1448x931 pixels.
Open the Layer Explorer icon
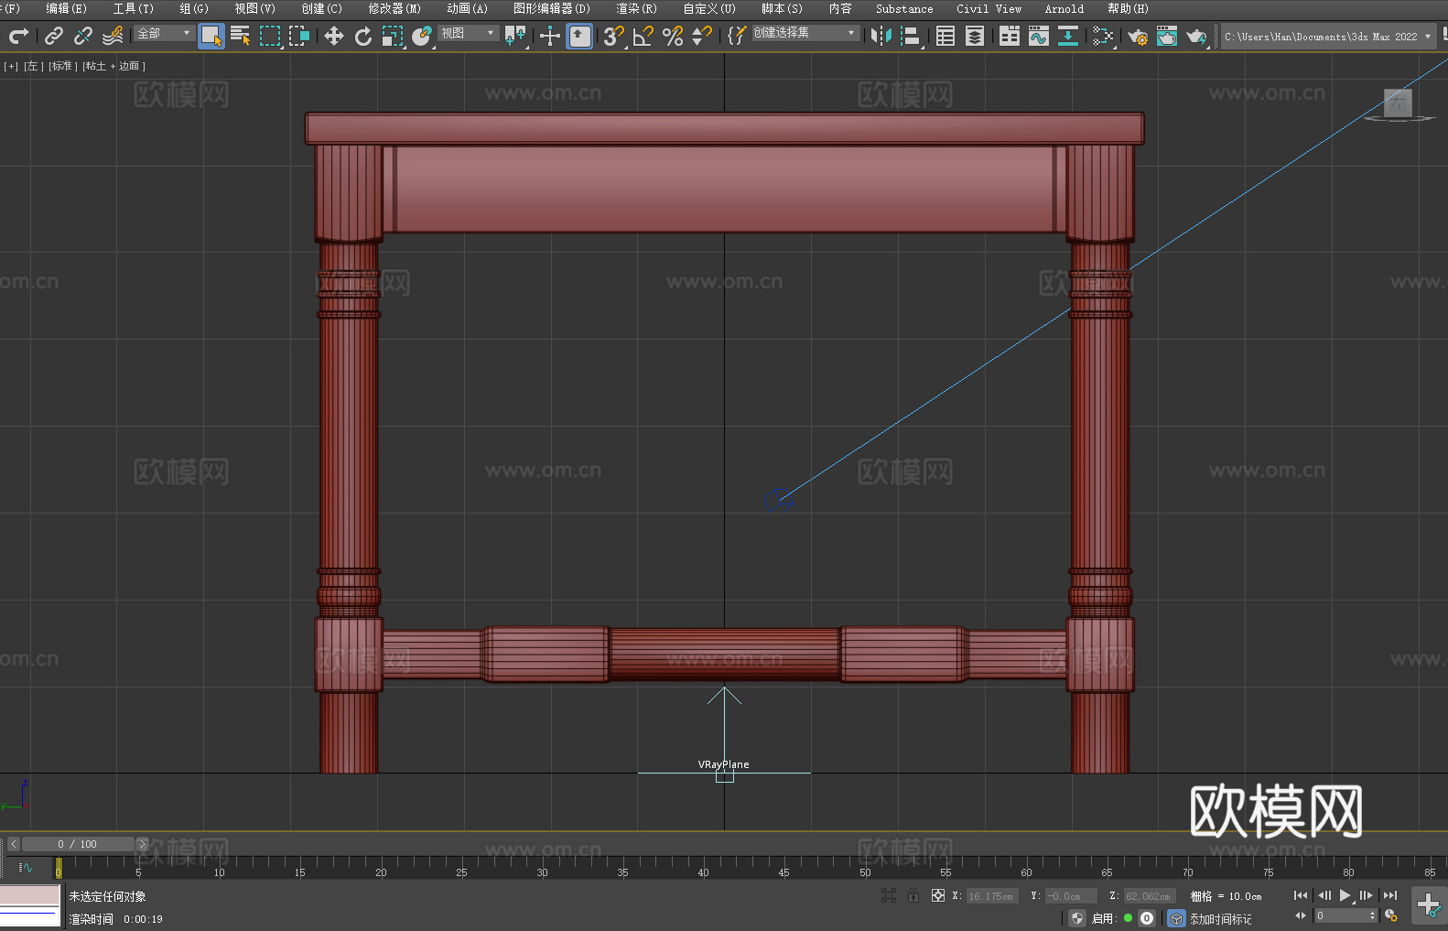pos(975,36)
